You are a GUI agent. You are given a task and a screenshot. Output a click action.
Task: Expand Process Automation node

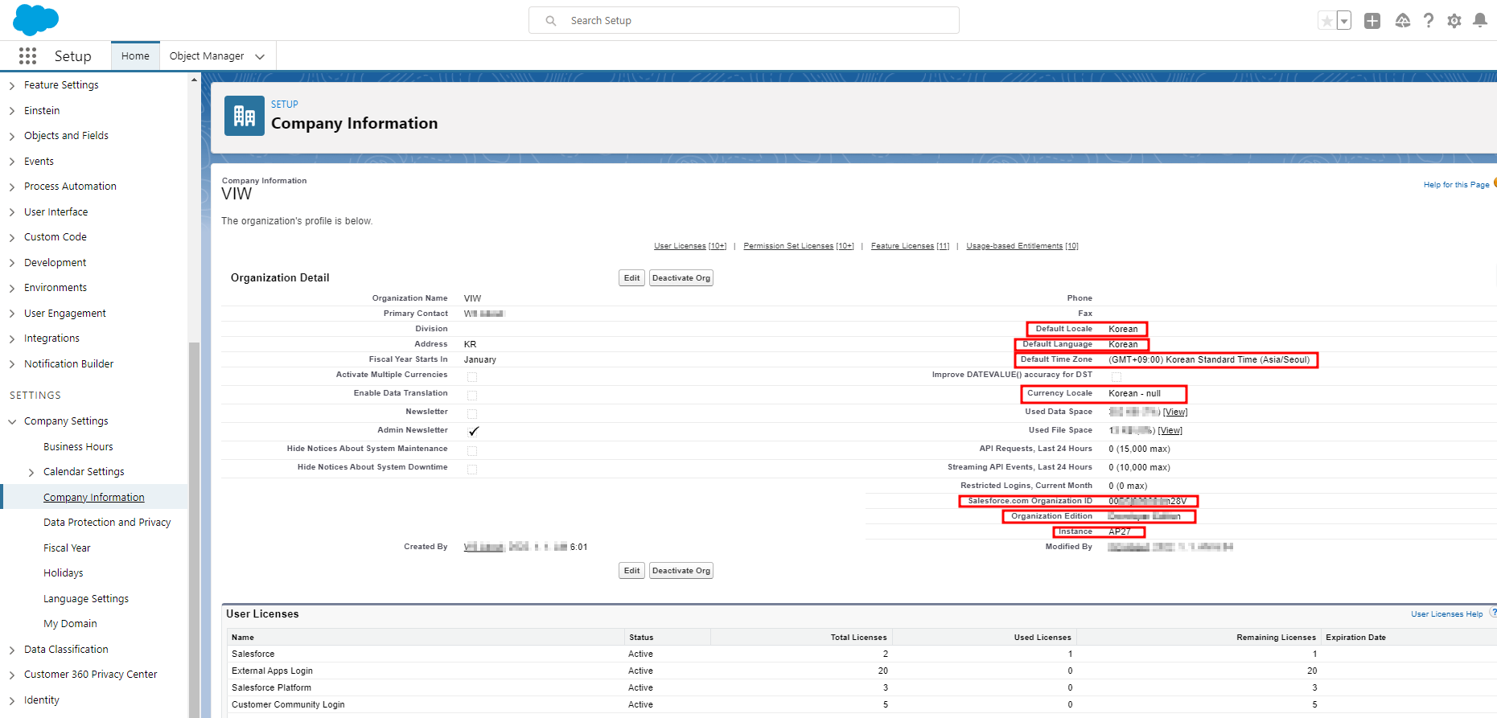(12, 187)
